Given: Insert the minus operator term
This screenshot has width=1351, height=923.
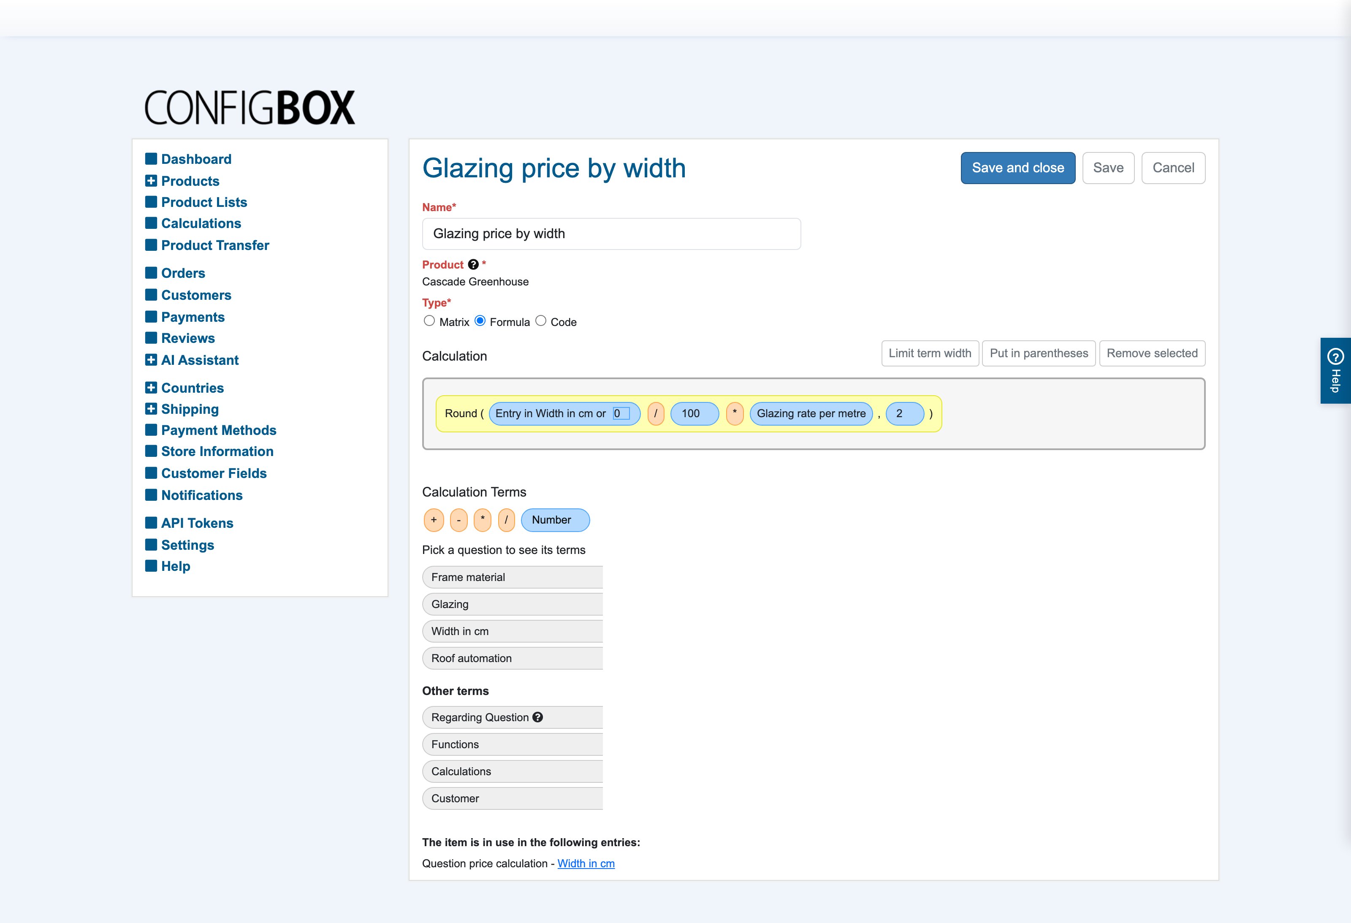Looking at the screenshot, I should click(x=458, y=520).
